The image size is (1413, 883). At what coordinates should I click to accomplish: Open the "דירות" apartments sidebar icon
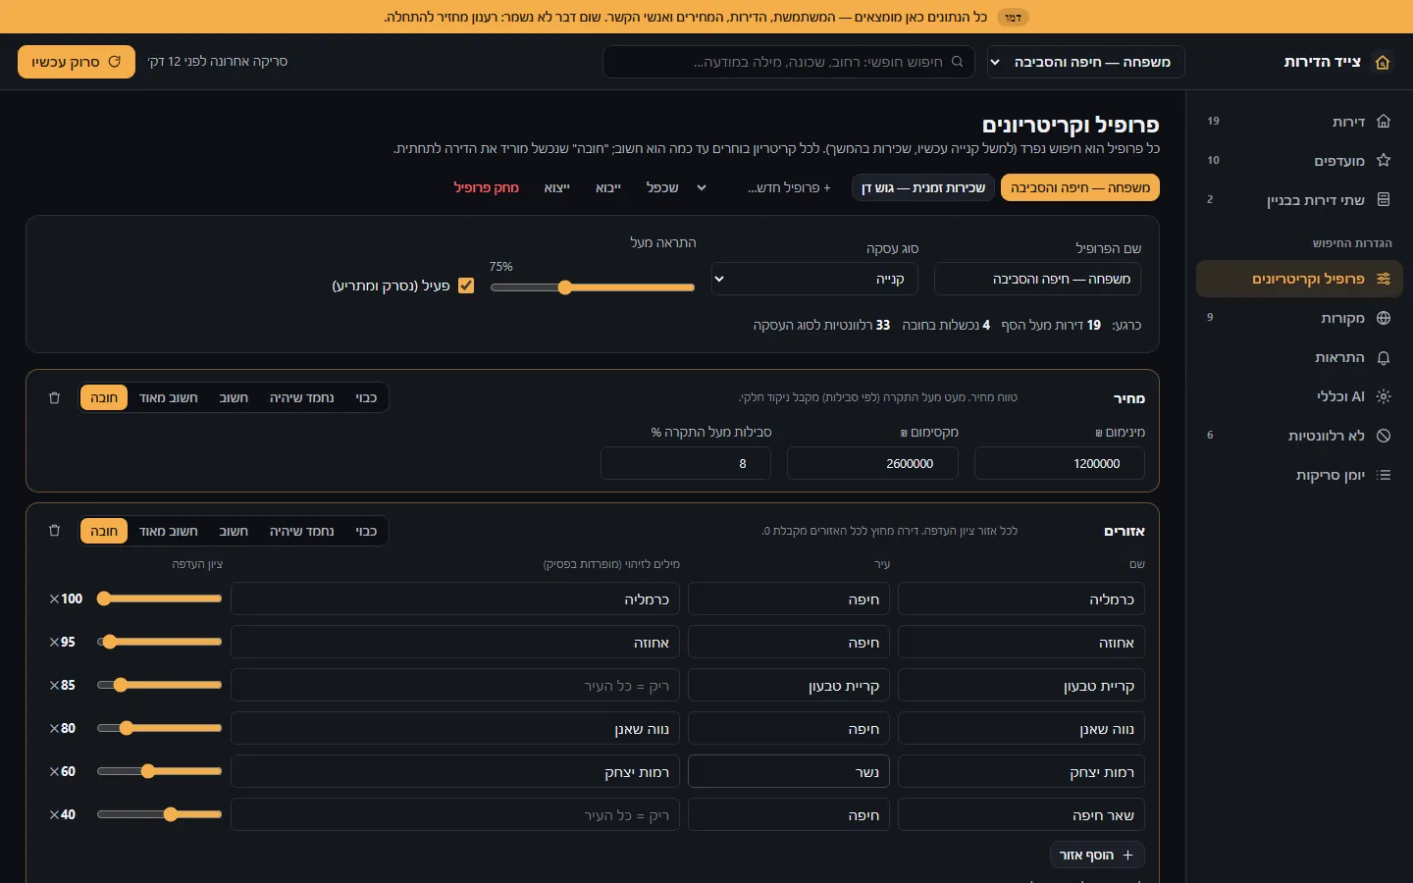coord(1384,122)
